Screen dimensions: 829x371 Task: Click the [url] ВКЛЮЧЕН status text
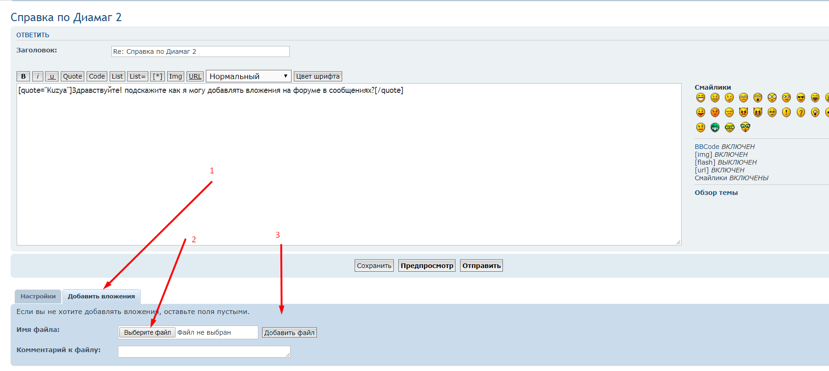coord(719,170)
